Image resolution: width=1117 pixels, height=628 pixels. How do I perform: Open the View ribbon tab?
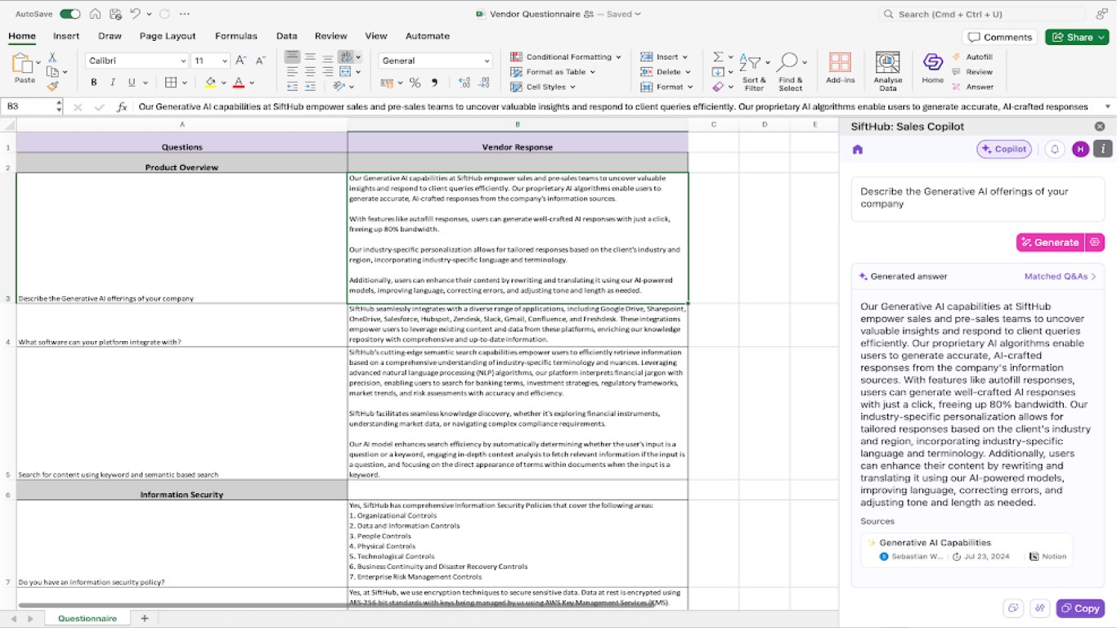click(376, 36)
